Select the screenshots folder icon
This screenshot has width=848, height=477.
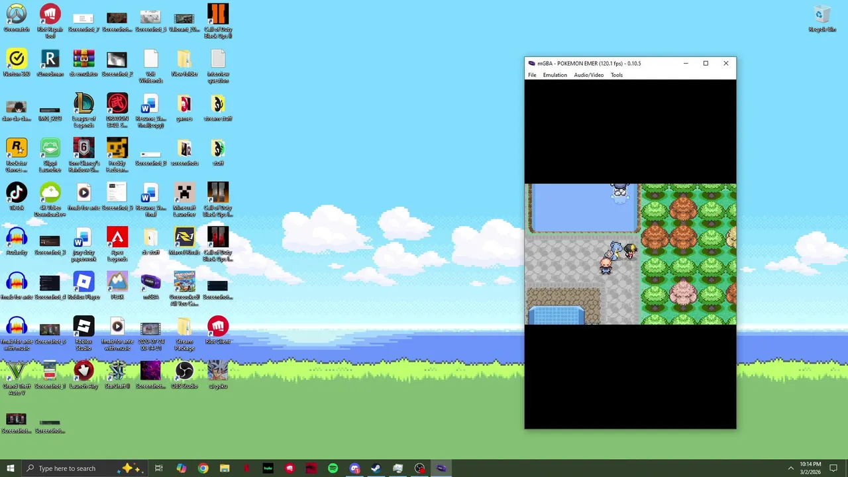tap(184, 152)
